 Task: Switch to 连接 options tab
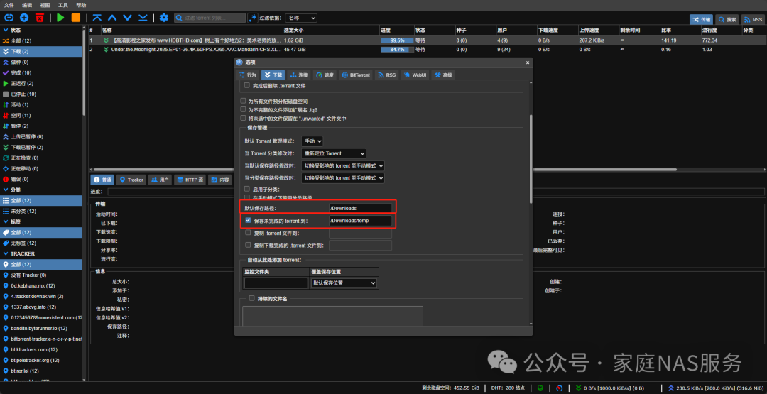tap(299, 75)
